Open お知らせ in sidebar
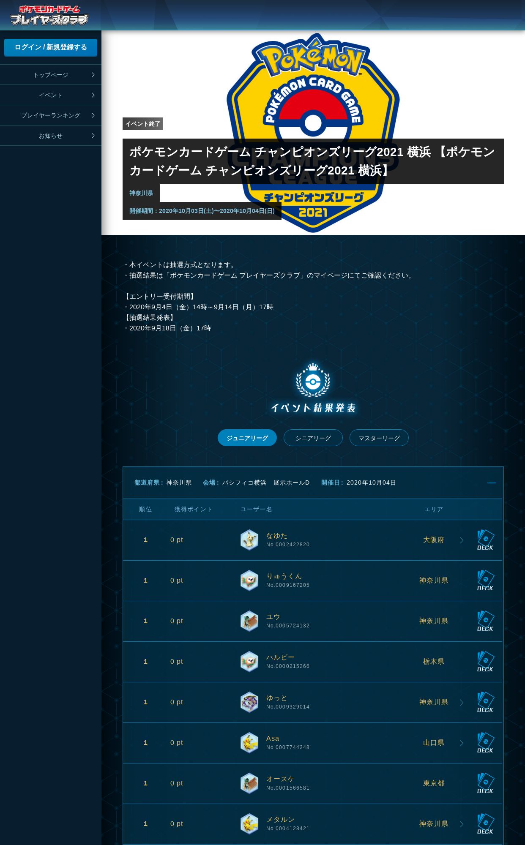This screenshot has width=525, height=845. coord(51,136)
